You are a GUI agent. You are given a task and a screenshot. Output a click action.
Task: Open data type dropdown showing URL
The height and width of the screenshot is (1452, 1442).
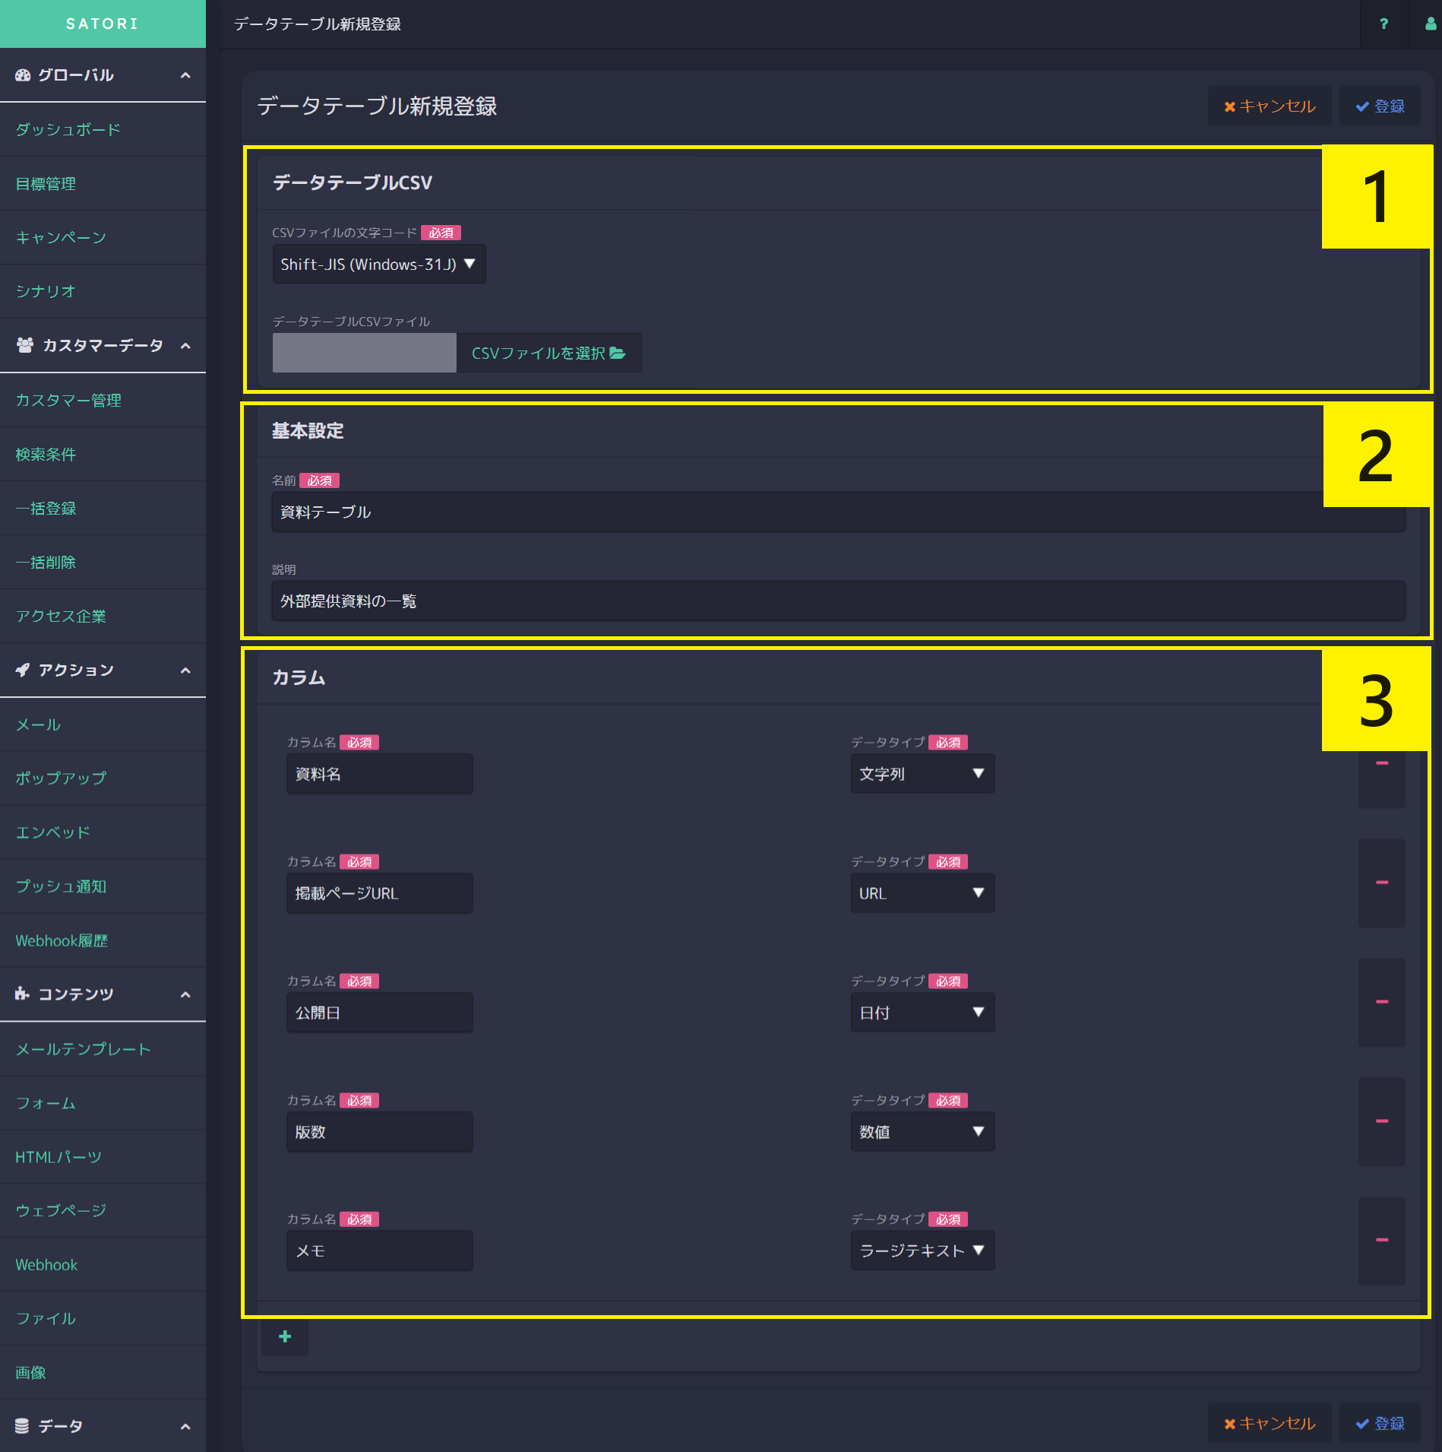[x=922, y=893]
